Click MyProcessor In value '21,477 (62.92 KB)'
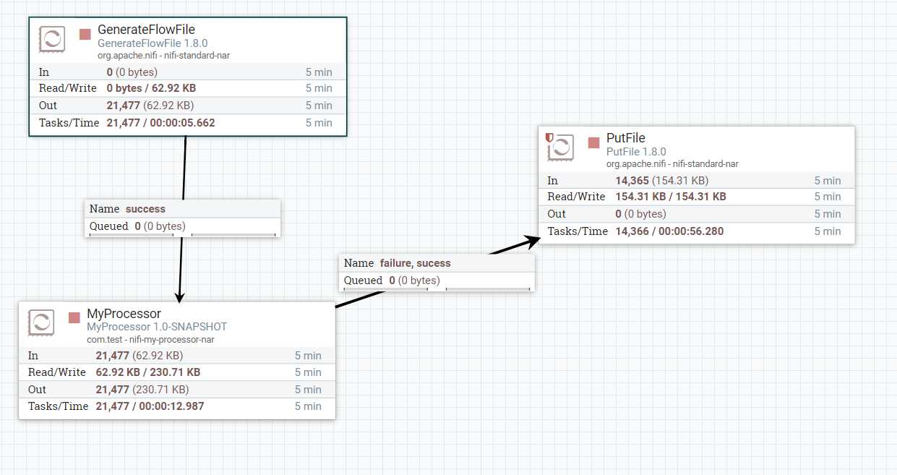 pyautogui.click(x=139, y=356)
